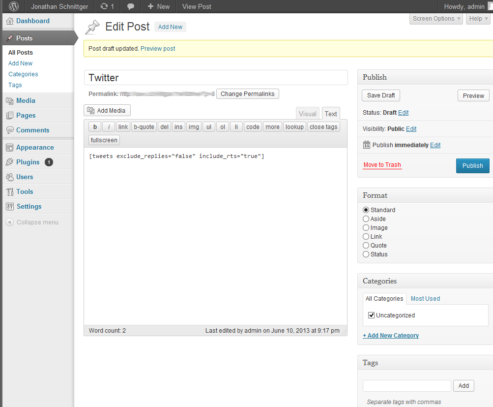Click the fullscreen editor button
493x407 pixels.
(x=104, y=140)
